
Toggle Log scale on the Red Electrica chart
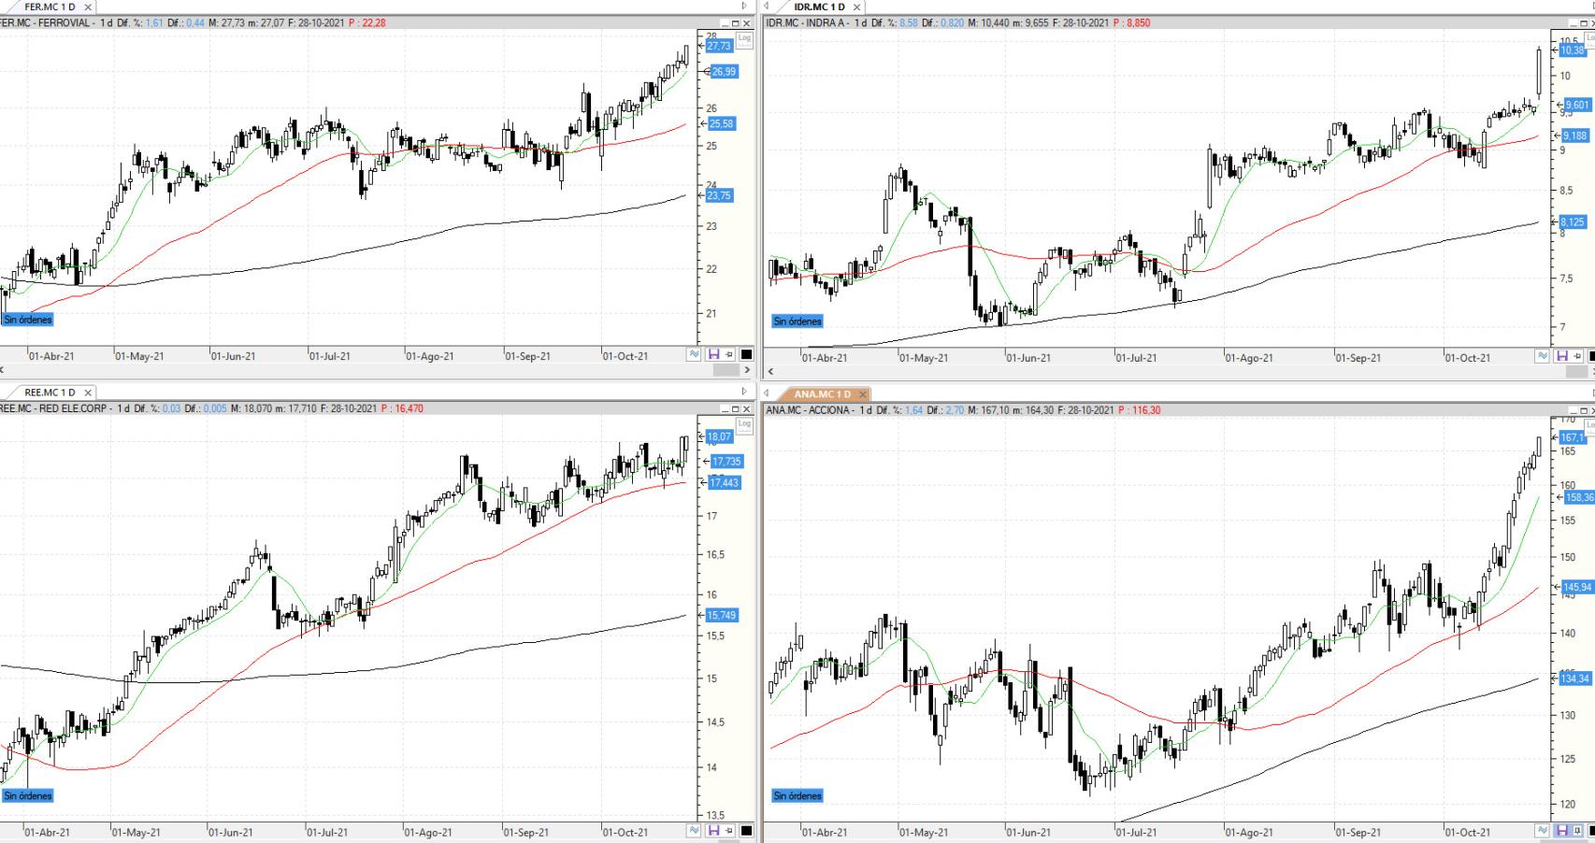744,424
